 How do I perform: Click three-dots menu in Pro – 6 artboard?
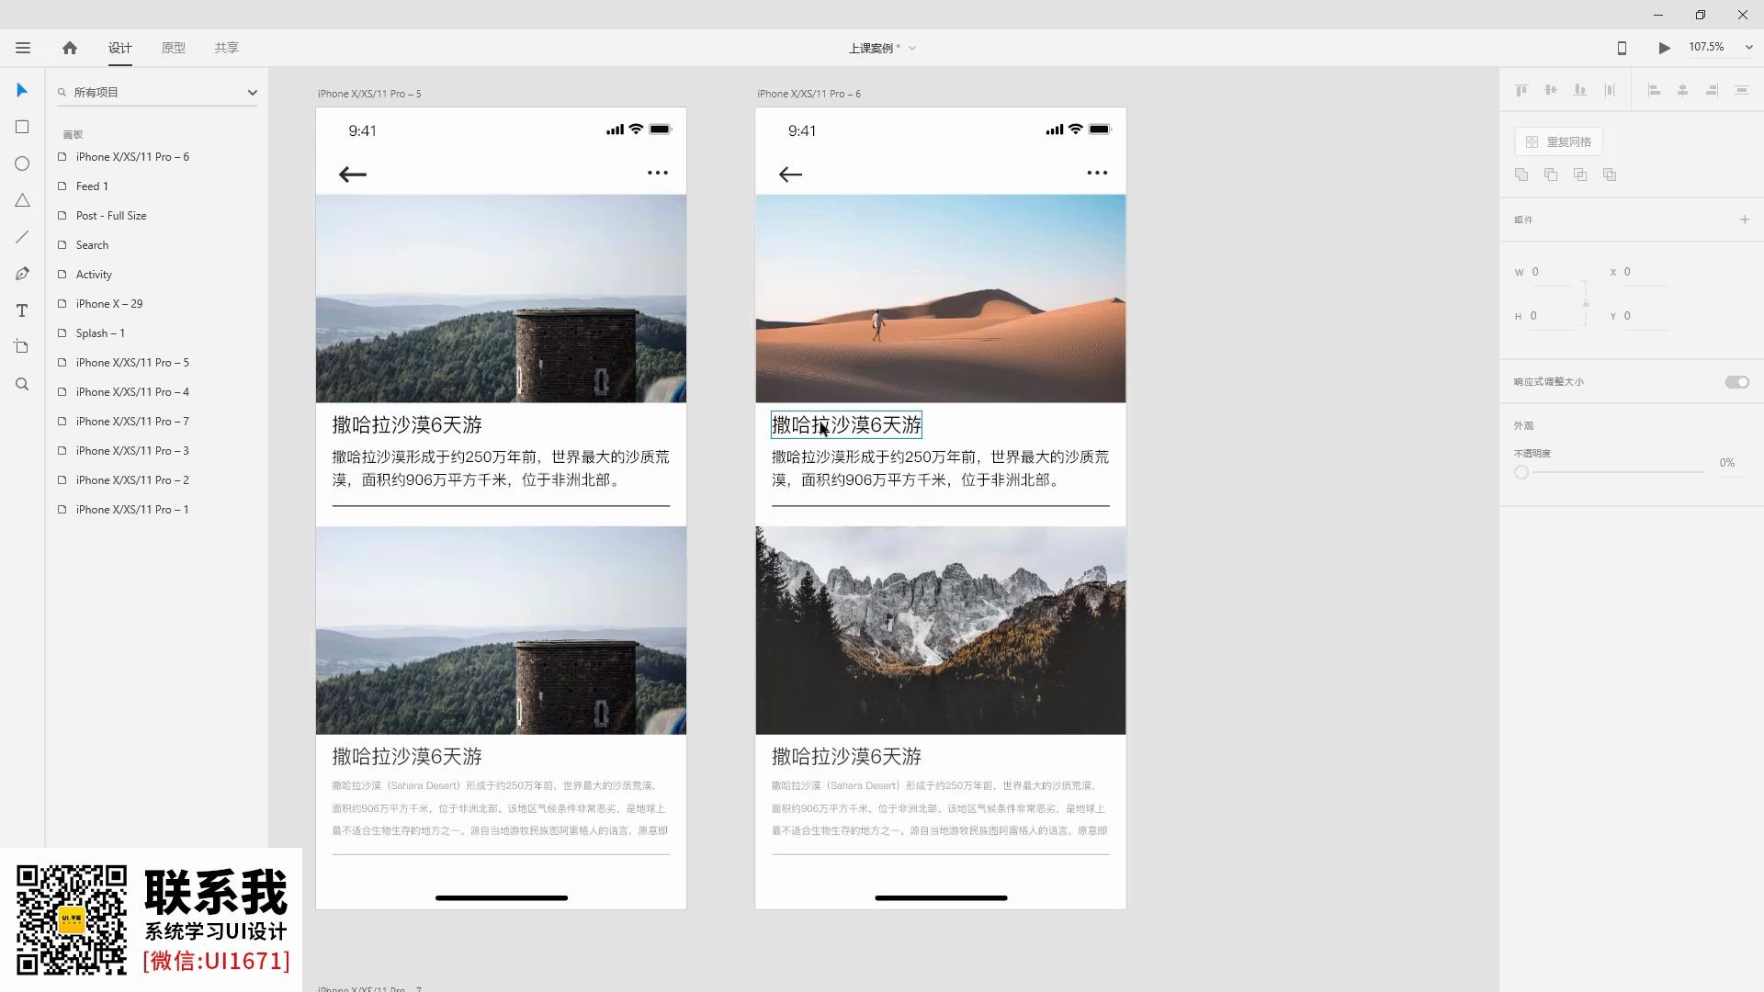(1097, 173)
